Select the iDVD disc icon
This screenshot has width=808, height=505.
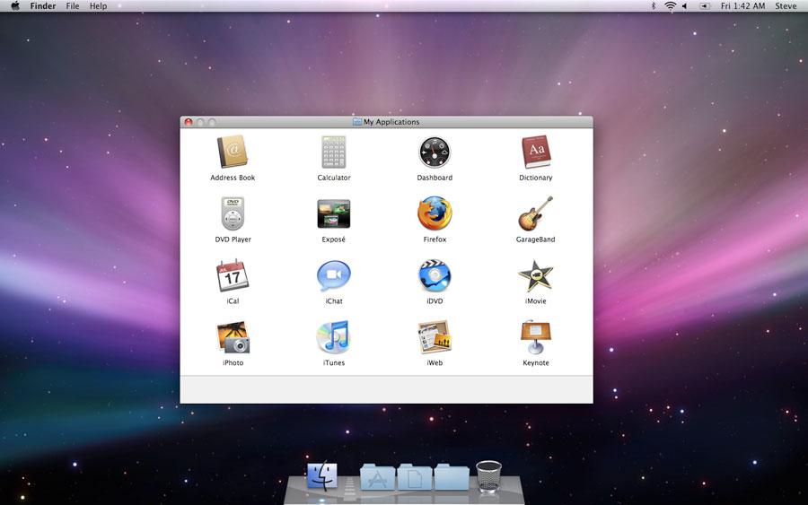pyautogui.click(x=435, y=275)
